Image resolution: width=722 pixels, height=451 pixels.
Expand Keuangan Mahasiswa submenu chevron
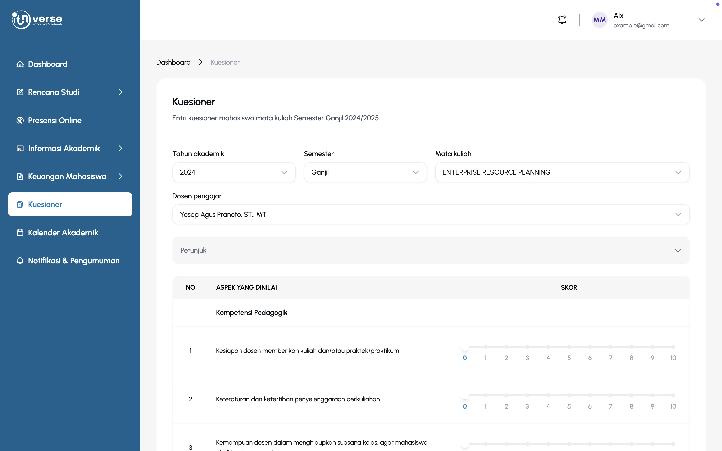pos(121,176)
